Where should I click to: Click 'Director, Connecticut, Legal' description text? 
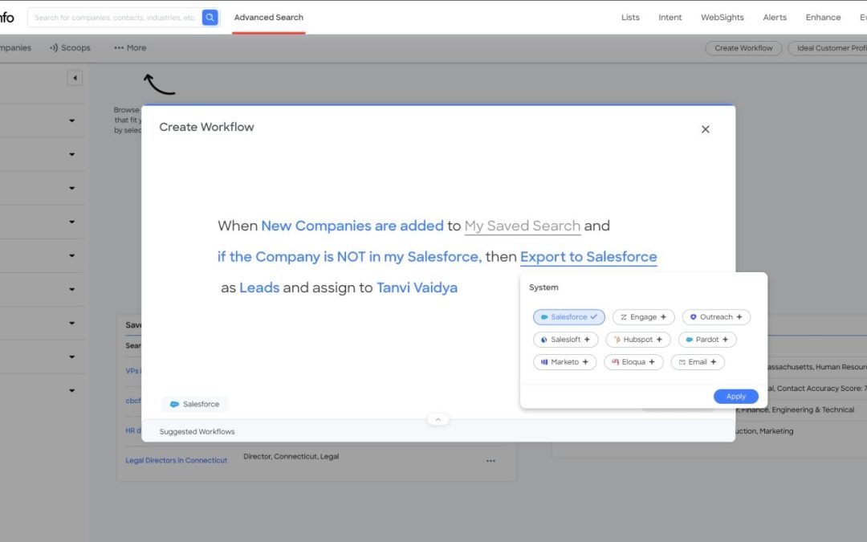291,457
